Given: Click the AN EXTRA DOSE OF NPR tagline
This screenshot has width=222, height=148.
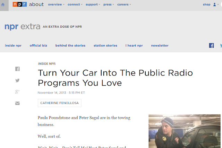Looking at the screenshot, I should (x=62, y=27).
